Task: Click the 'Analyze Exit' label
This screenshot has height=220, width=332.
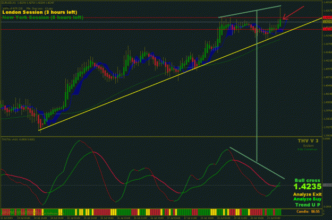Action: pyautogui.click(x=307, y=194)
